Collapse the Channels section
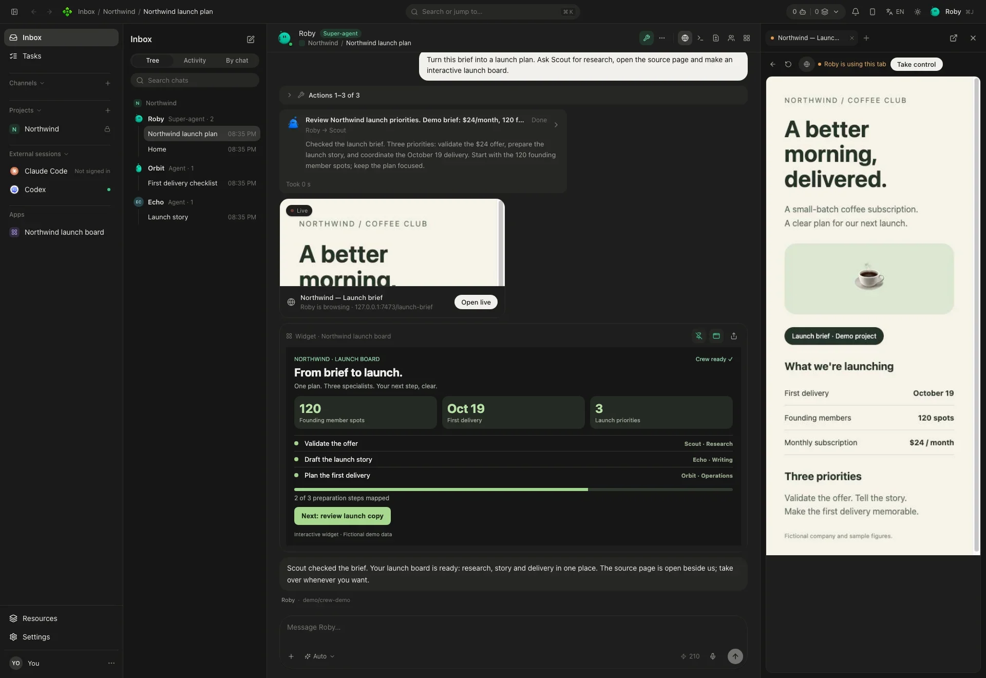Viewport: 986px width, 678px height. coord(27,83)
